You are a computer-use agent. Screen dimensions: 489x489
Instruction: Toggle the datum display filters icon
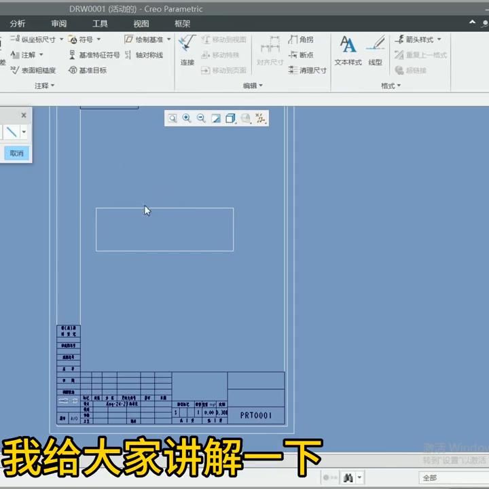tap(260, 118)
